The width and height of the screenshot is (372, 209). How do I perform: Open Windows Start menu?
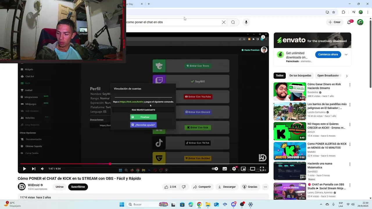[x=122, y=204]
